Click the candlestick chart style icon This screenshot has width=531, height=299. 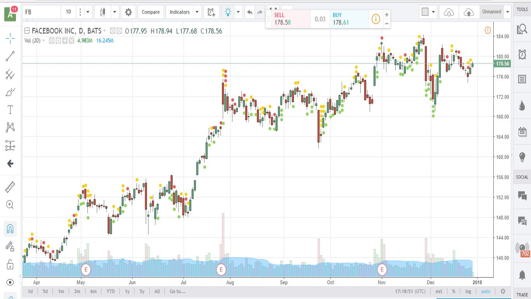pos(103,12)
